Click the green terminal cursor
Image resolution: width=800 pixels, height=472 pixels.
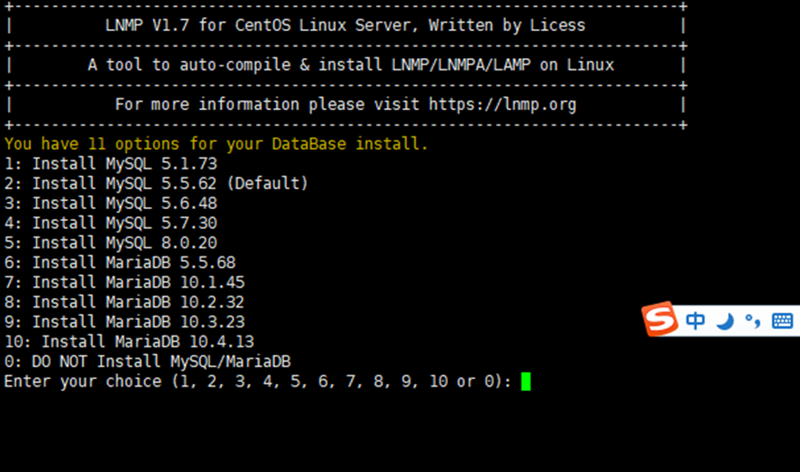tap(526, 381)
